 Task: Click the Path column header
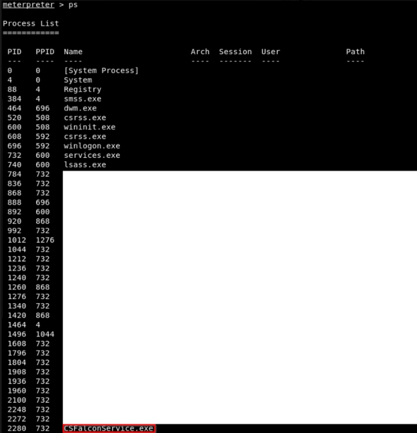[x=355, y=52]
